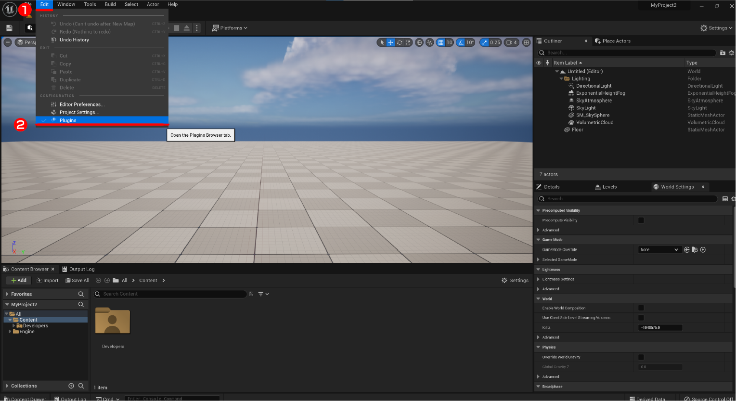This screenshot has width=736, height=401.
Task: Open the Outliner settings gear
Action: pos(732,52)
